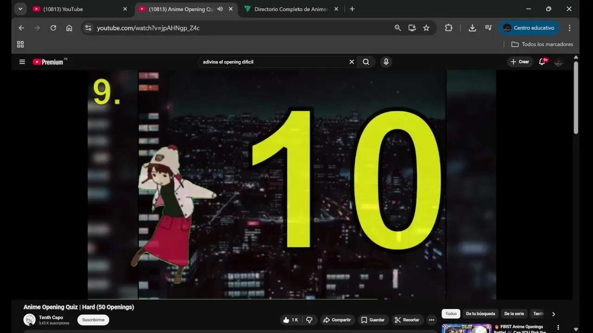Open YouTube notifications bell
593x333 pixels.
(542, 62)
